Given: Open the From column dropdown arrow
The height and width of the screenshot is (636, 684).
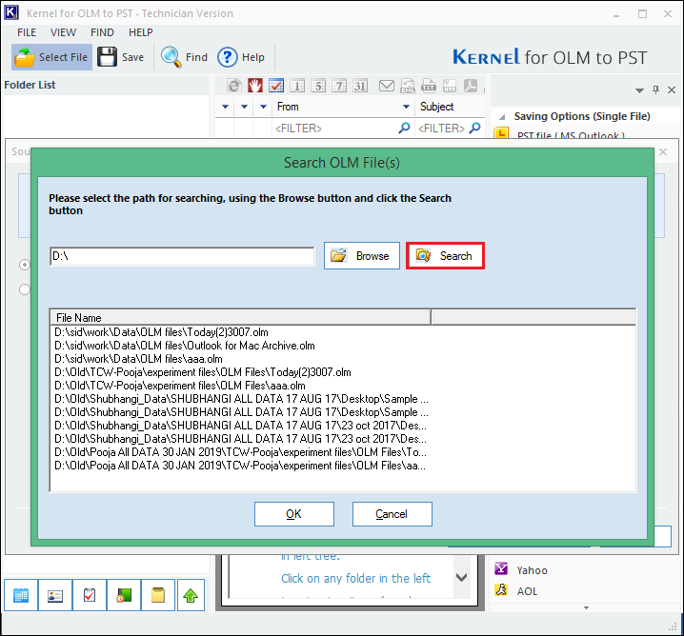Looking at the screenshot, I should click(x=406, y=107).
